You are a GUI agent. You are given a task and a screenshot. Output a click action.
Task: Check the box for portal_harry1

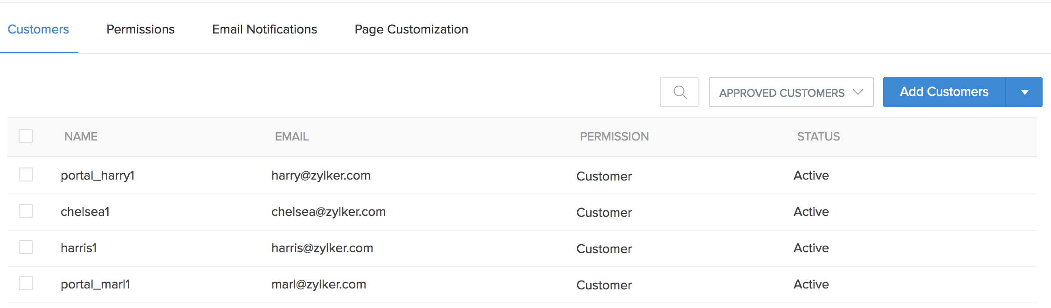point(26,175)
